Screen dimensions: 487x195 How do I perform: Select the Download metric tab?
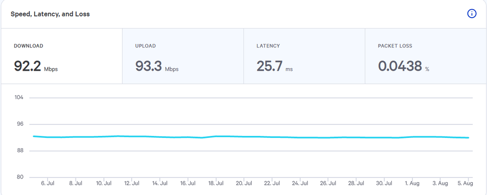click(61, 56)
